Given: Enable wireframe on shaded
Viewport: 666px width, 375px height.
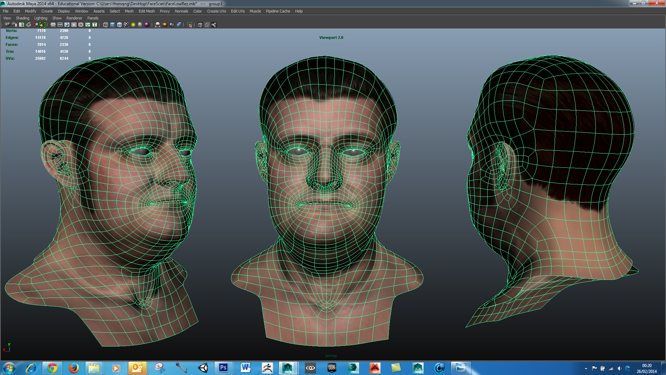Looking at the screenshot, I should click(119, 24).
